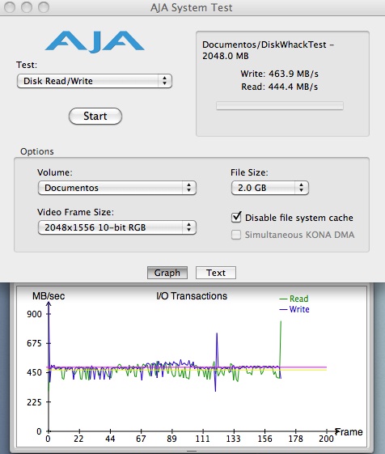385x454 pixels.
Task: Open the Video Frame Size dropdown
Action: point(117,227)
